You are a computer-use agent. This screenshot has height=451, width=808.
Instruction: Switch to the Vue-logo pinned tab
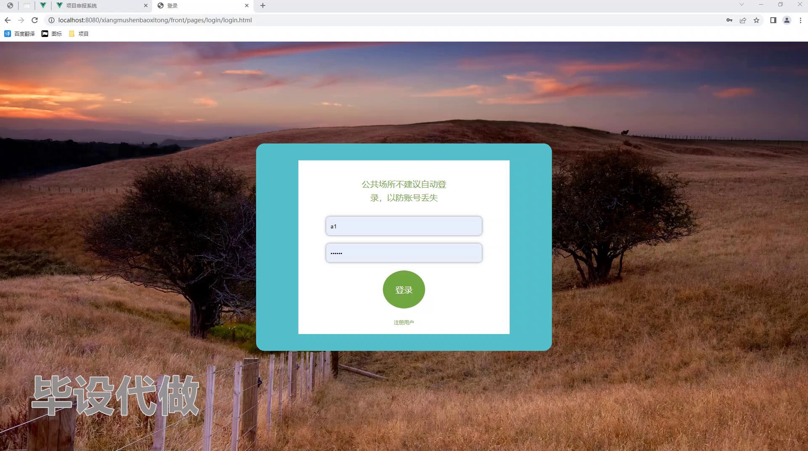coord(43,5)
